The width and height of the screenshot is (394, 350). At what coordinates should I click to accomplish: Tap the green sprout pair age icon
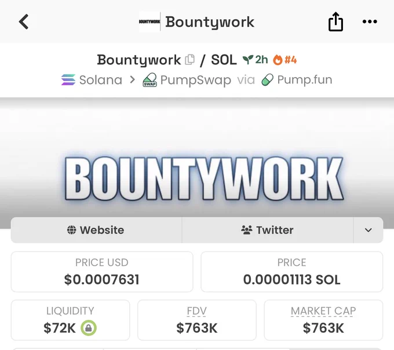[x=248, y=60]
